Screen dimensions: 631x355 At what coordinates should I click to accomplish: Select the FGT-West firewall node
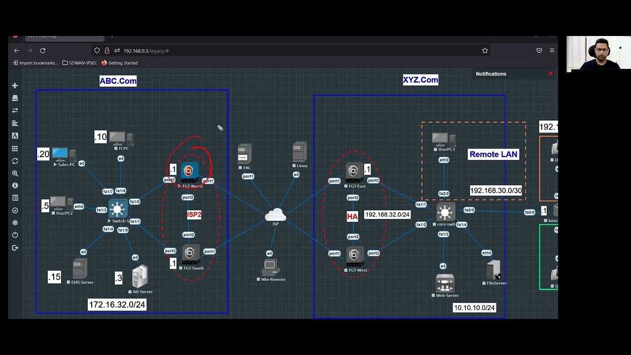coord(354,256)
